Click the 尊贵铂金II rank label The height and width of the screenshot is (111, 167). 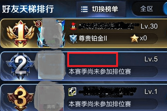coord(93,38)
